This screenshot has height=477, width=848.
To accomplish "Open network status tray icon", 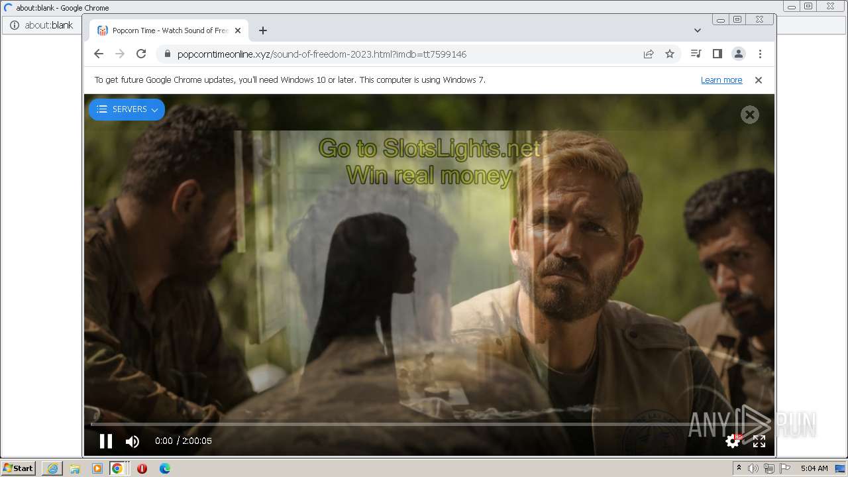I will pos(769,468).
